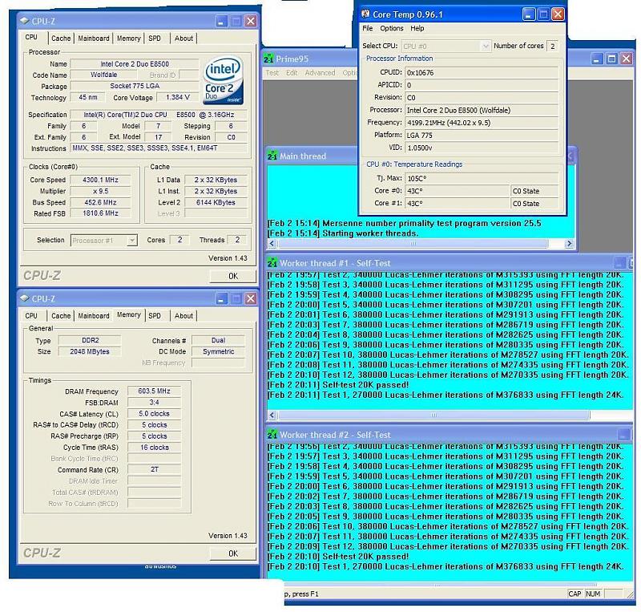This screenshot has height=612, width=641.
Task: Click Core #0 temperature reading 43C
Action: coord(457,191)
